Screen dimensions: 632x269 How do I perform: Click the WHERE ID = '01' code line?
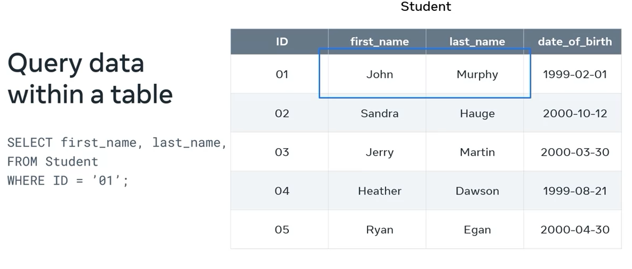coord(68,180)
